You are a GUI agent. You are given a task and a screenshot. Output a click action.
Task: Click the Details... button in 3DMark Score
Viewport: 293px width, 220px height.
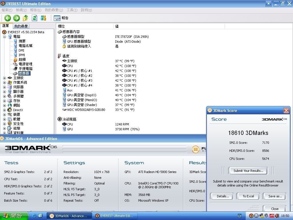(223, 196)
